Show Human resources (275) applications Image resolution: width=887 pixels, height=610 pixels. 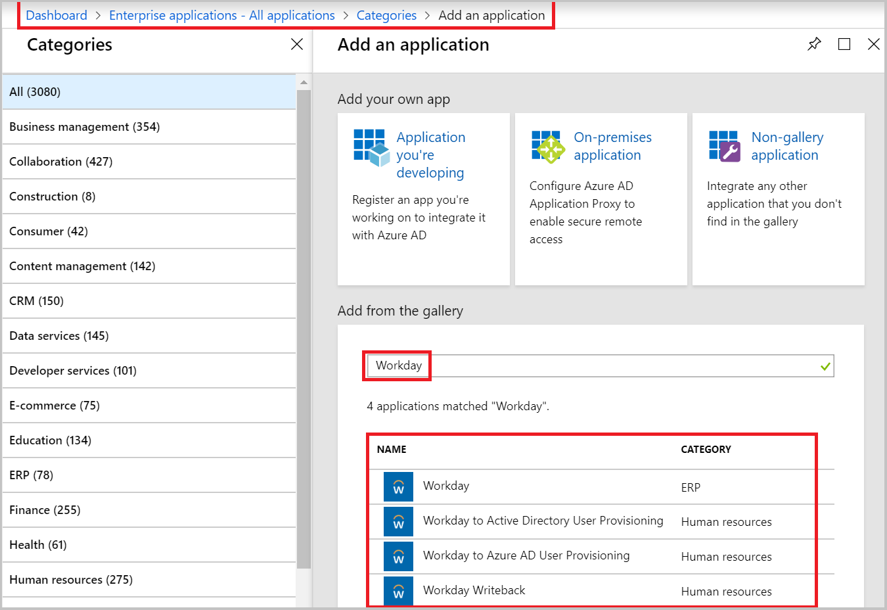click(x=149, y=580)
